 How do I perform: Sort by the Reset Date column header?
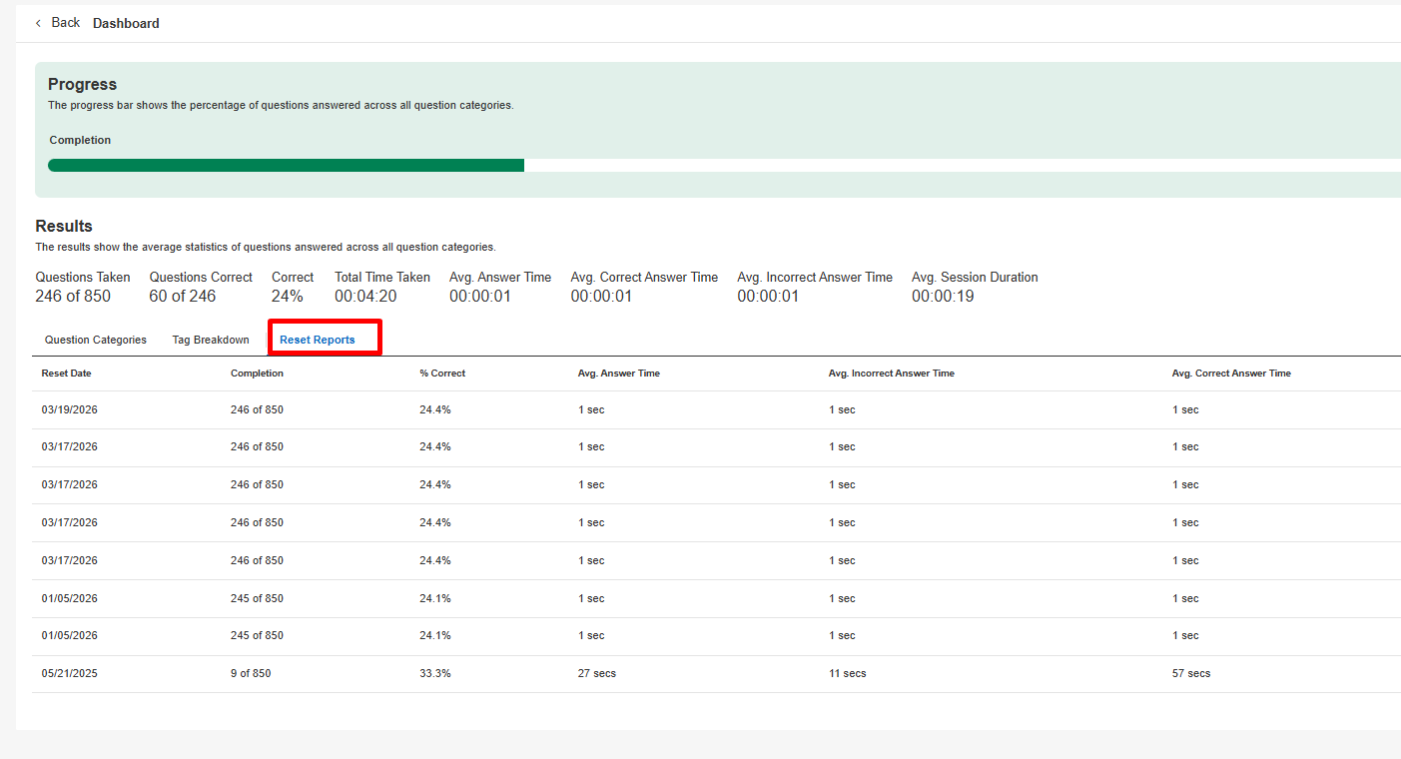click(67, 374)
